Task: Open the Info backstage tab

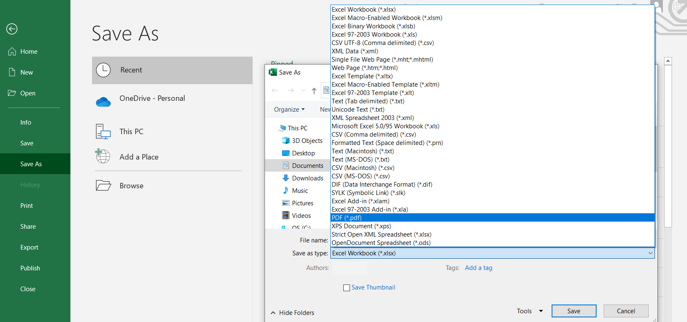Action: click(35, 122)
